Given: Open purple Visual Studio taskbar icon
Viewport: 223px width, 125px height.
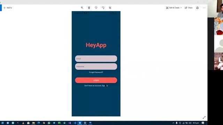Looking at the screenshot, I should coord(70,123).
